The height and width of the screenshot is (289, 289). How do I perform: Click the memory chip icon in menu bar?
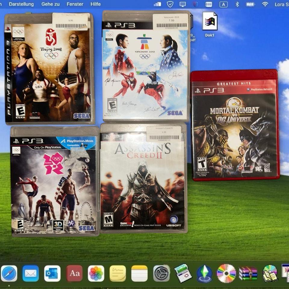point(209,4)
